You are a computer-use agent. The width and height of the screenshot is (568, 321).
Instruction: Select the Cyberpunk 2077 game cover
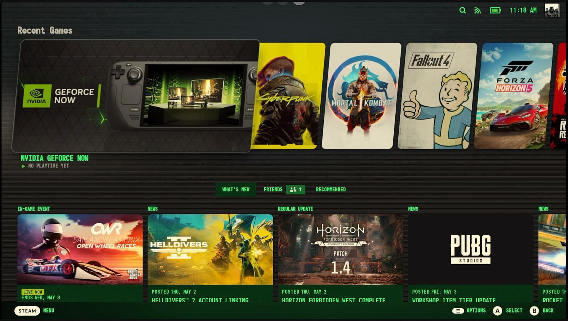(x=289, y=96)
